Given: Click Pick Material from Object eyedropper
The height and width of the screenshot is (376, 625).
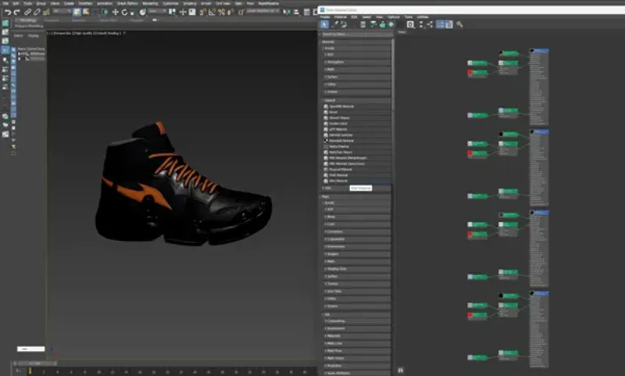Looking at the screenshot, I should click(335, 25).
